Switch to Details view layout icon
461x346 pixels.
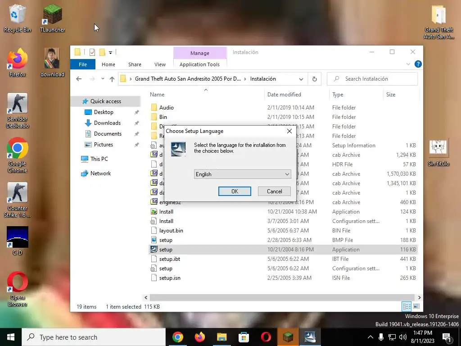click(407, 306)
